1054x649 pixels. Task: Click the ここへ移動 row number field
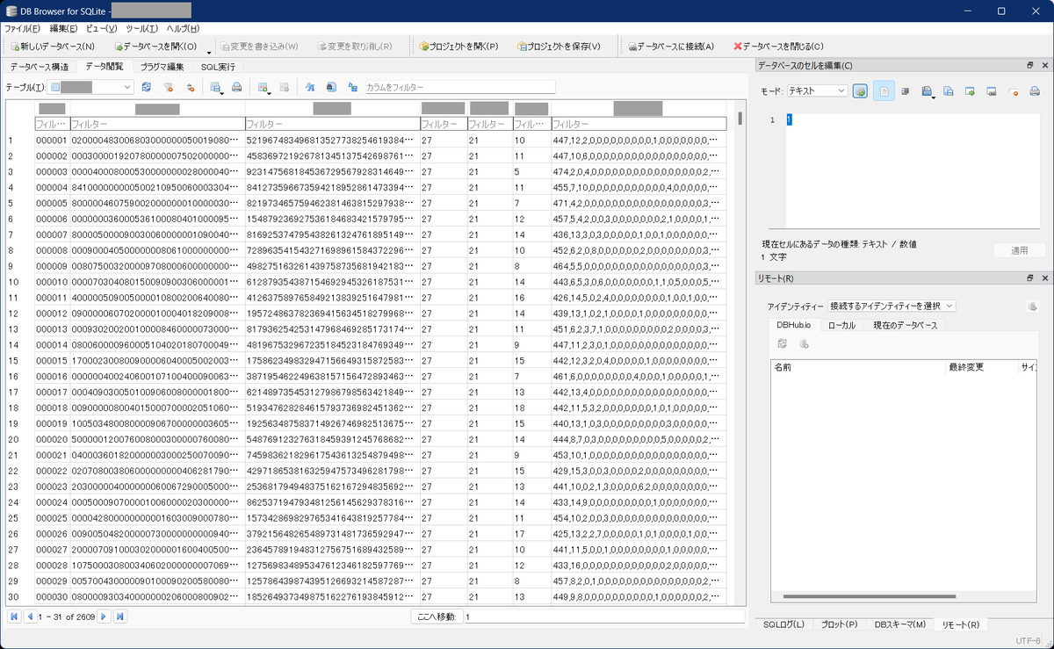tap(604, 617)
